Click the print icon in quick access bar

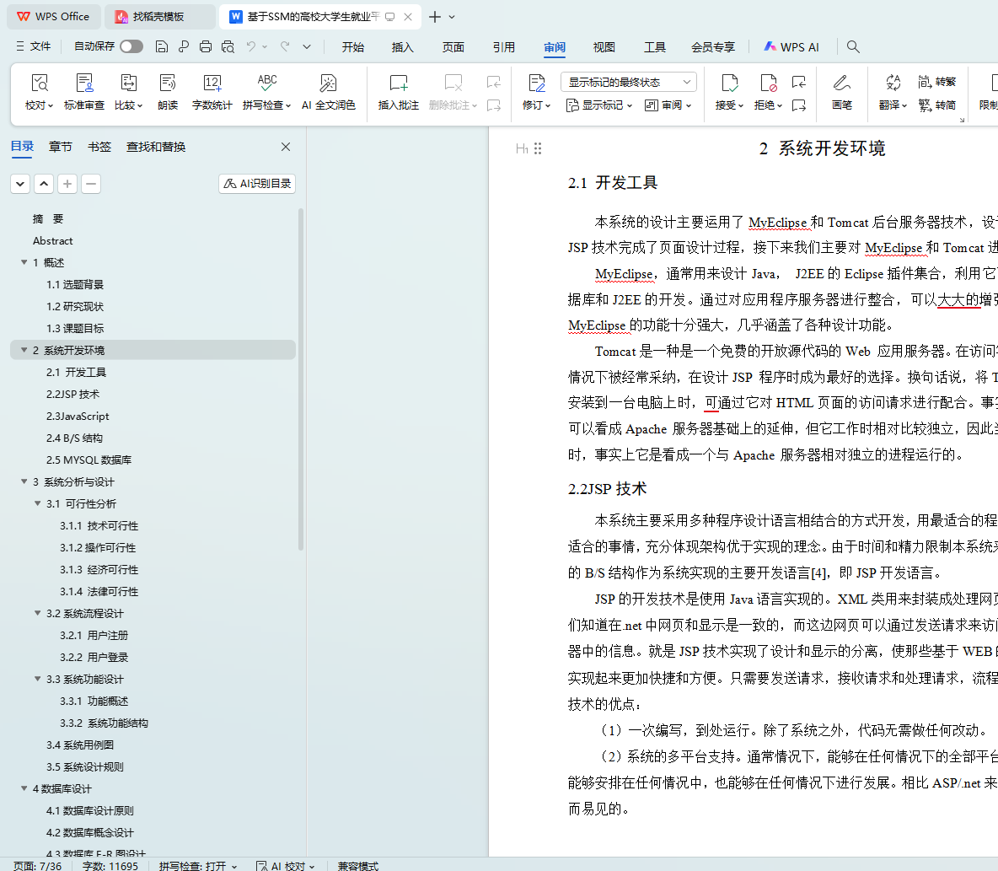point(206,46)
